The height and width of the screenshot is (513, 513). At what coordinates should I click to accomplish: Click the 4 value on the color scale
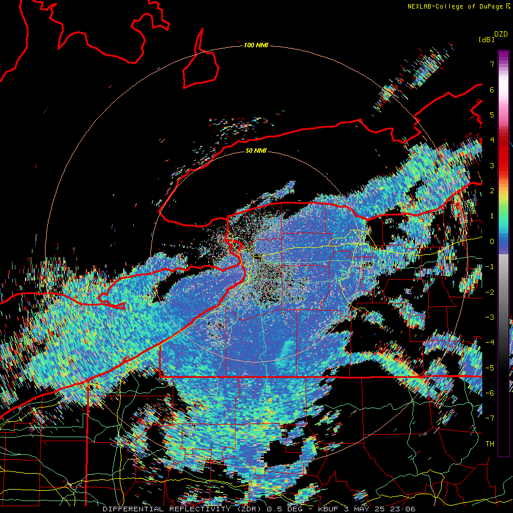(492, 140)
